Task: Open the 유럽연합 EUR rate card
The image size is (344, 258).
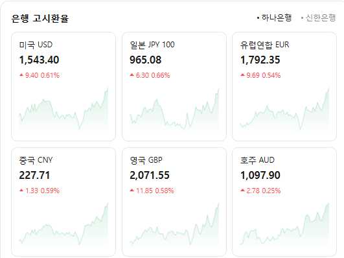Action: click(x=284, y=86)
